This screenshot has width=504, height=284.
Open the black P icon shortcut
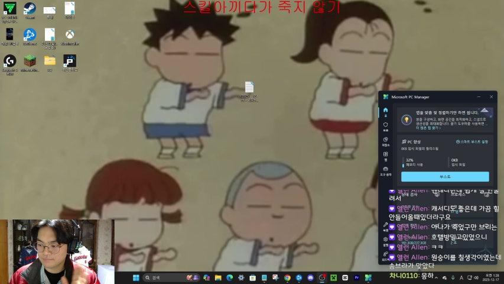coord(70,63)
